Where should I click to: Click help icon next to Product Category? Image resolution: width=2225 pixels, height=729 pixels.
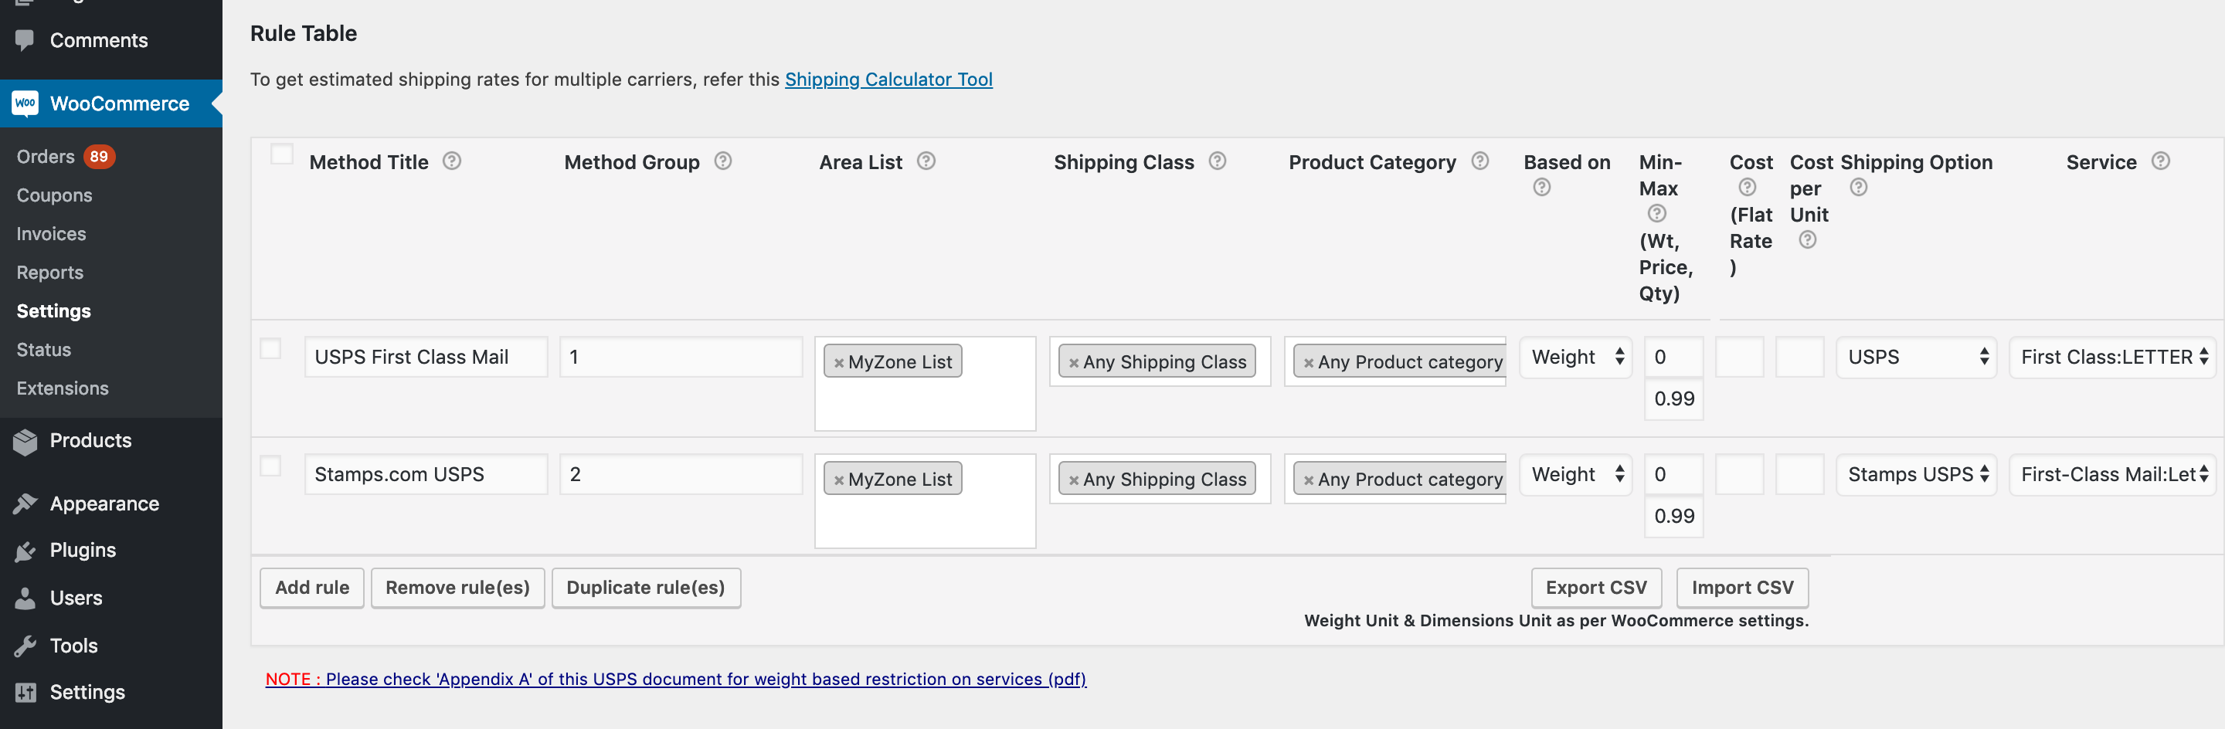point(1479,161)
